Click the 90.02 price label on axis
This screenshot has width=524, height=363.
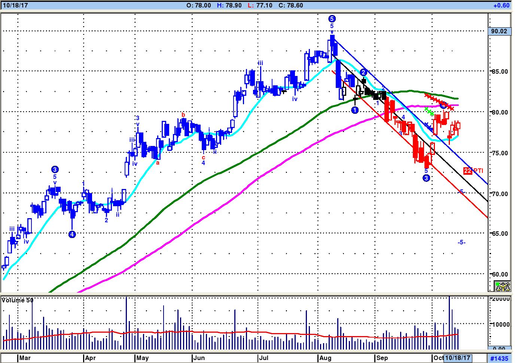tap(499, 31)
